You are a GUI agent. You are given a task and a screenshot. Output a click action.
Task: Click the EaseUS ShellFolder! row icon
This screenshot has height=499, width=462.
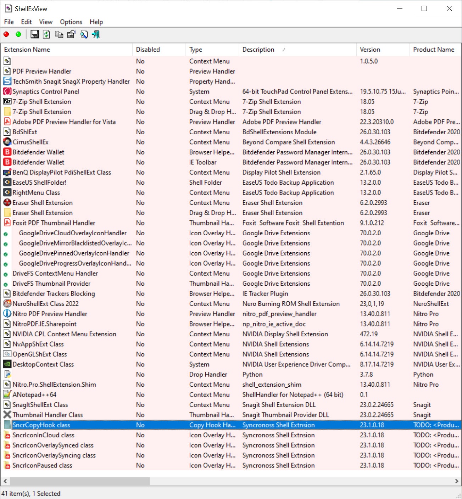point(7,182)
